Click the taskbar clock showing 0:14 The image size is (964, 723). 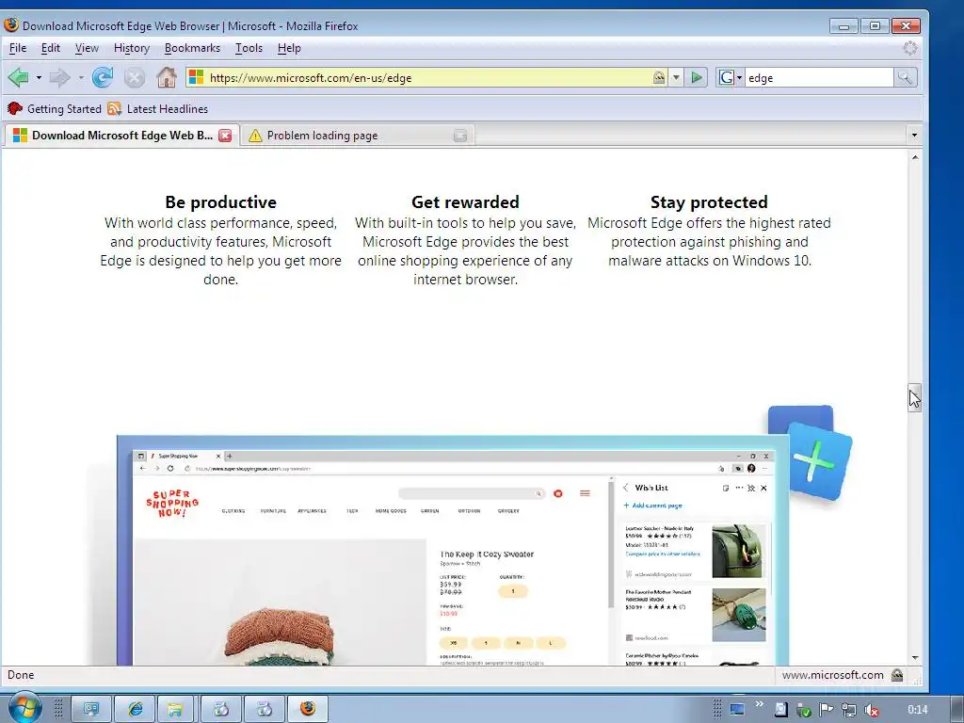tap(917, 710)
